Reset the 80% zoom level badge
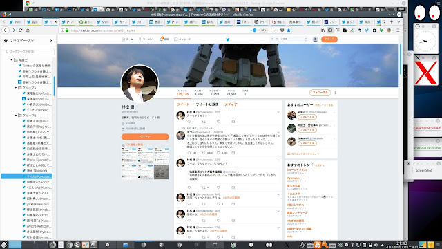Image resolution: width=442 pixels, height=249 pixels. coord(263,30)
